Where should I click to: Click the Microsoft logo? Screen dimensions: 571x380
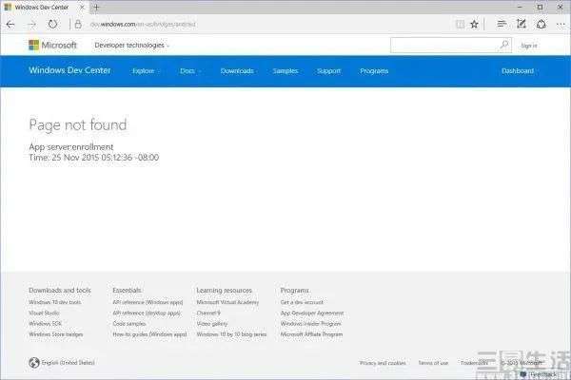[52, 45]
